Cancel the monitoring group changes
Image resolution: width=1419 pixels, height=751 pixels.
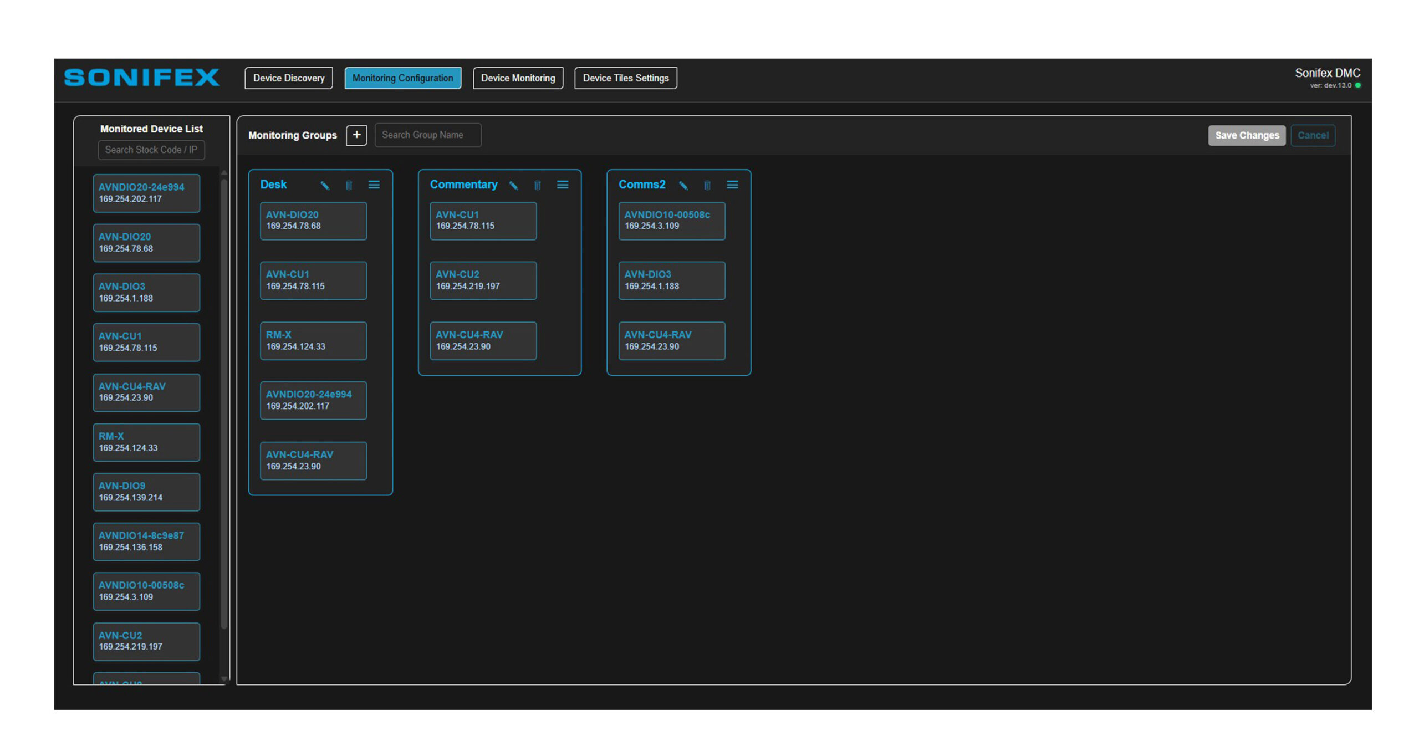[x=1312, y=135]
